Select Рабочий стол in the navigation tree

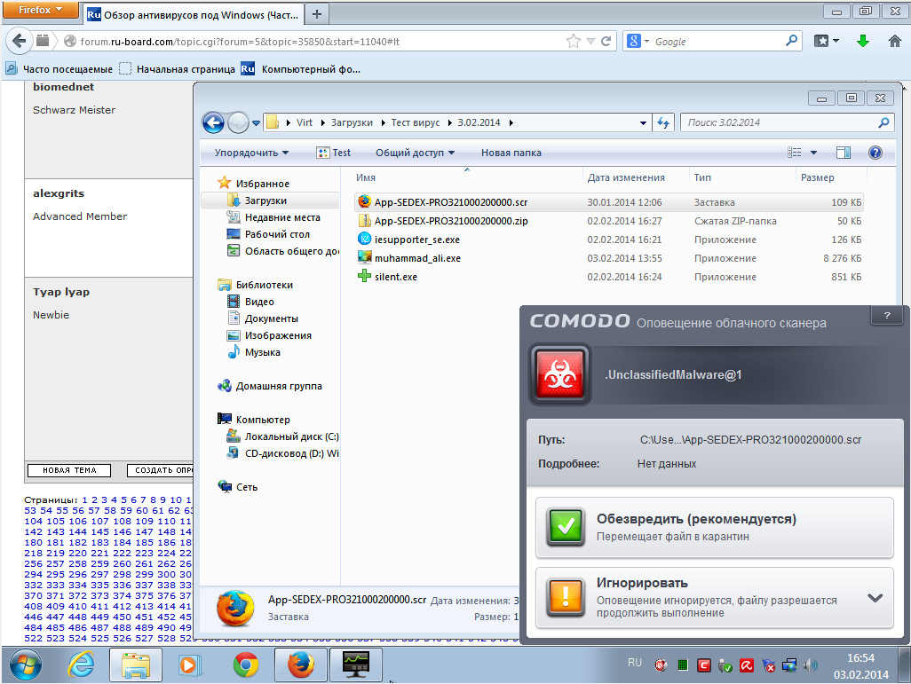277,234
